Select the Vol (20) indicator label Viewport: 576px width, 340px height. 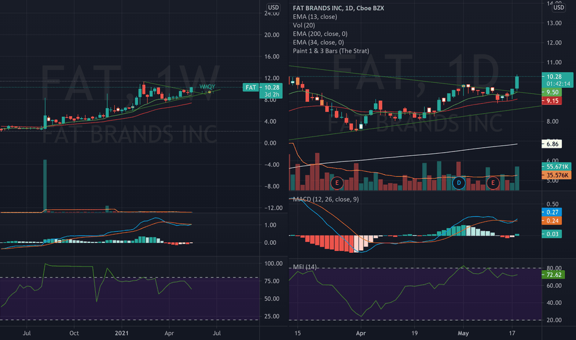[x=304, y=25]
